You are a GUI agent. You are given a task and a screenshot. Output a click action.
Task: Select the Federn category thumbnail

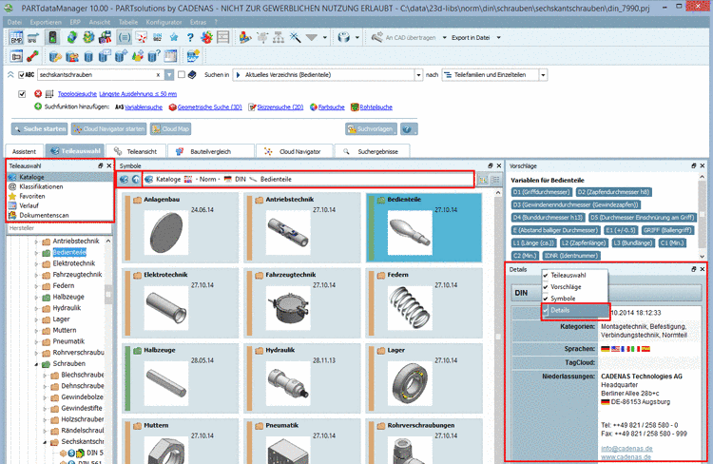pyautogui.click(x=424, y=303)
